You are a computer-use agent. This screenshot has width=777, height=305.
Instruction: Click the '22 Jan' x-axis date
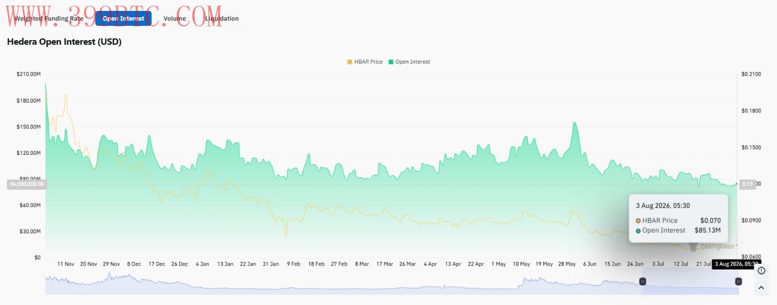pos(248,264)
